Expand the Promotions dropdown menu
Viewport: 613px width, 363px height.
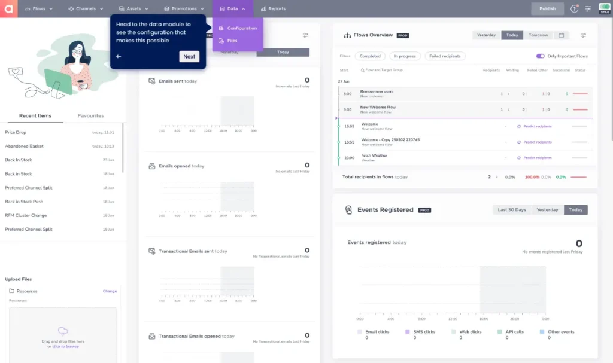[187, 9]
